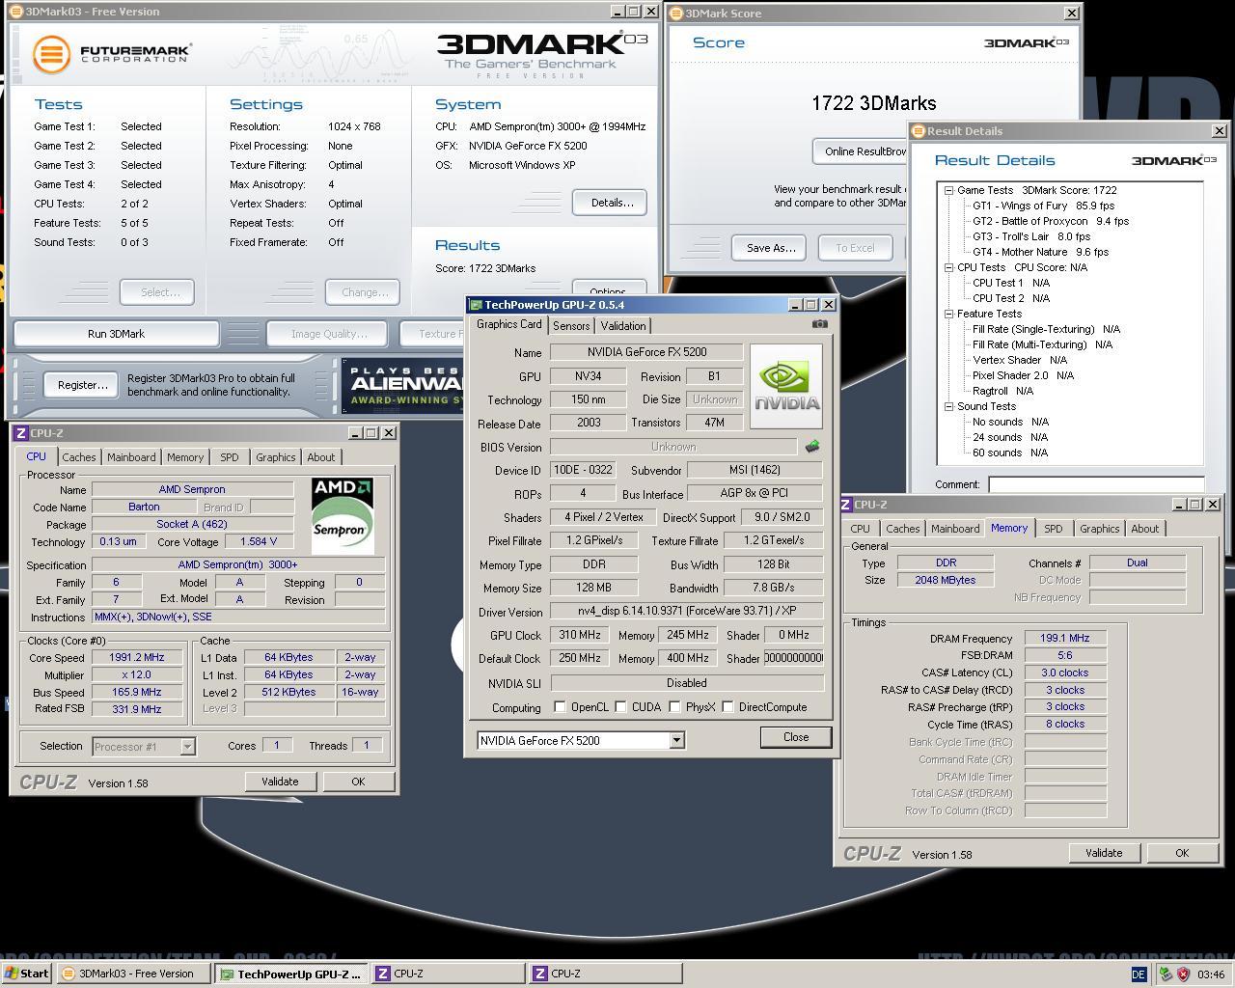Click the Core Speed value 1991.2 MHz
Screen dimensions: 1235x988
[x=136, y=657]
